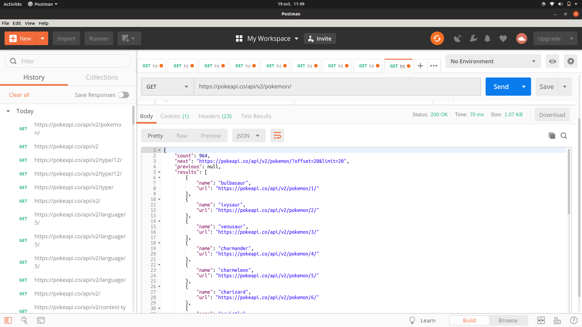This screenshot has width=582, height=327.
Task: Open the satellite capture requests icon
Action: pyautogui.click(x=457, y=38)
